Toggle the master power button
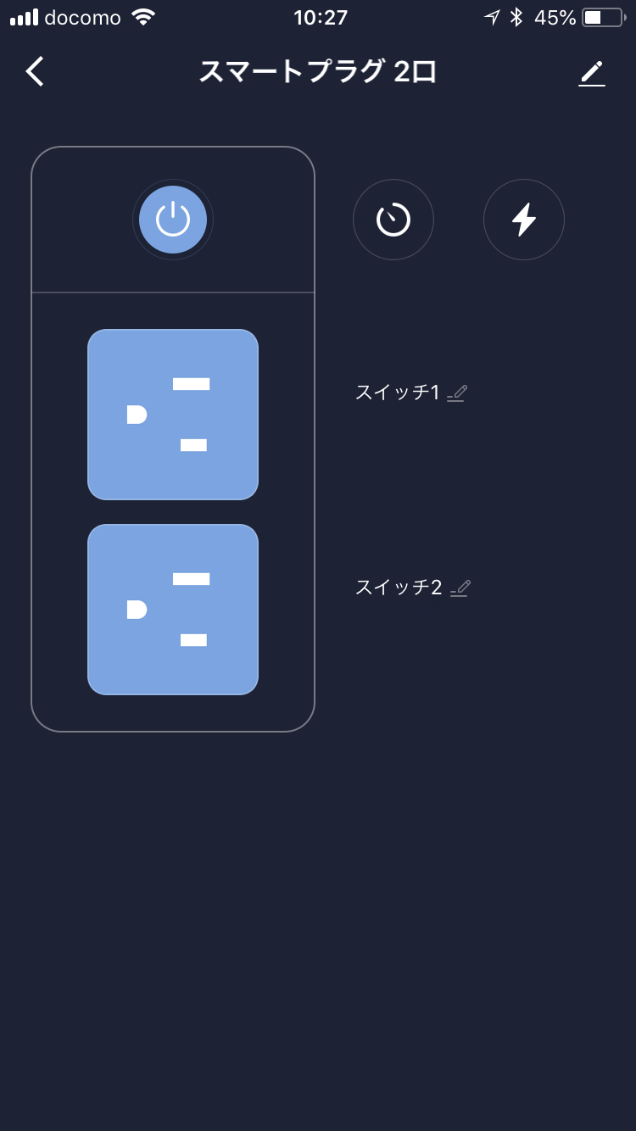 173,220
